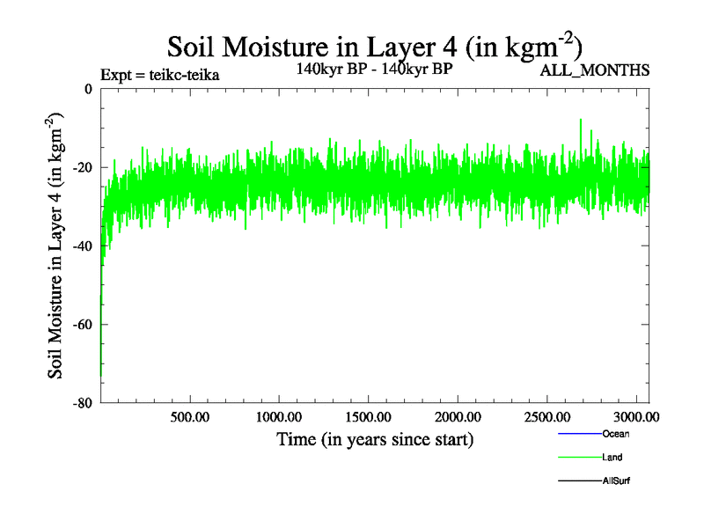Click the 140kyr BP - 140kyr BP subtitle
The height and width of the screenshot is (528, 704).
(375, 70)
